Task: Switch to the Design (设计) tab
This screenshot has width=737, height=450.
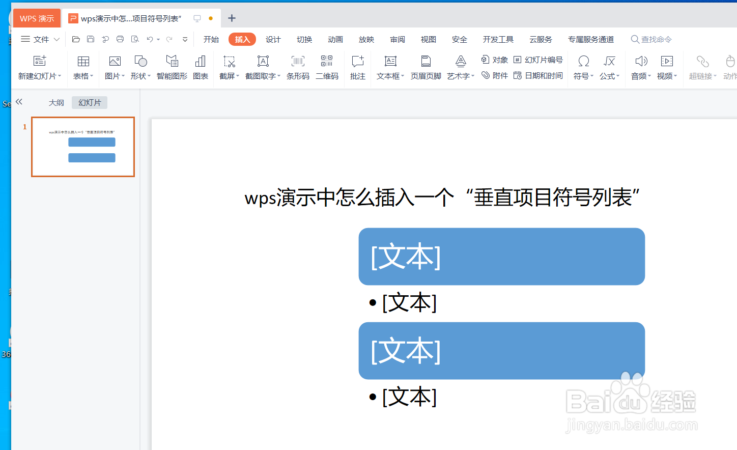Action: coord(273,39)
